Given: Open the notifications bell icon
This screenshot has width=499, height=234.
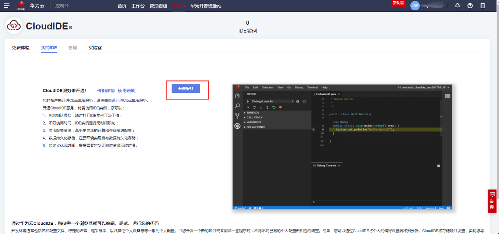Looking at the screenshot, I should (457, 6).
